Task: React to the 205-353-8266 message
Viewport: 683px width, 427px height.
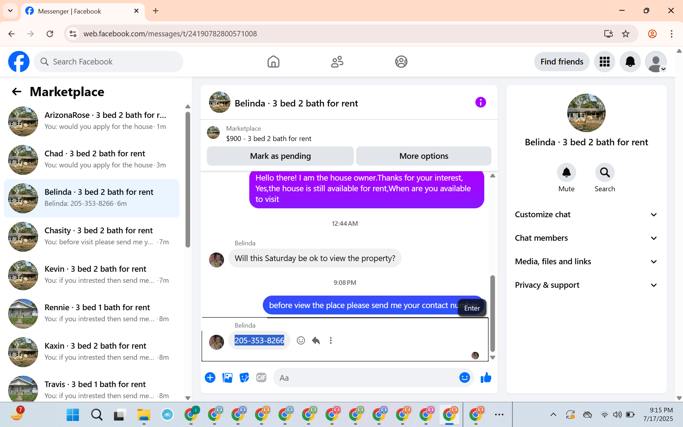Action: [x=301, y=340]
